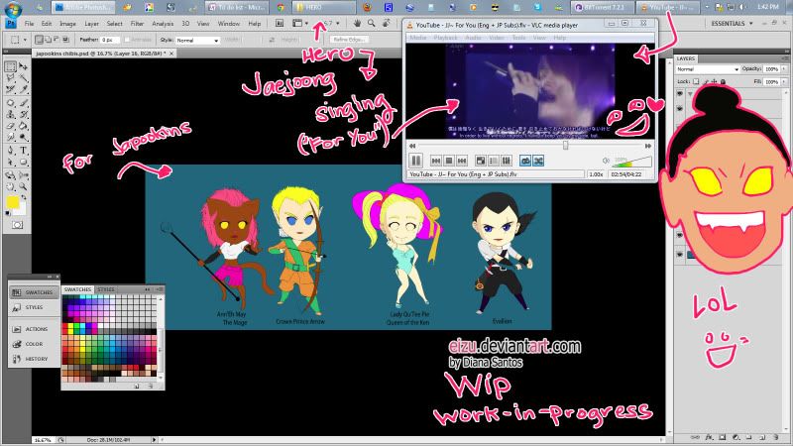The width and height of the screenshot is (793, 446).
Task: Select the Crop tool
Action: tap(11, 89)
